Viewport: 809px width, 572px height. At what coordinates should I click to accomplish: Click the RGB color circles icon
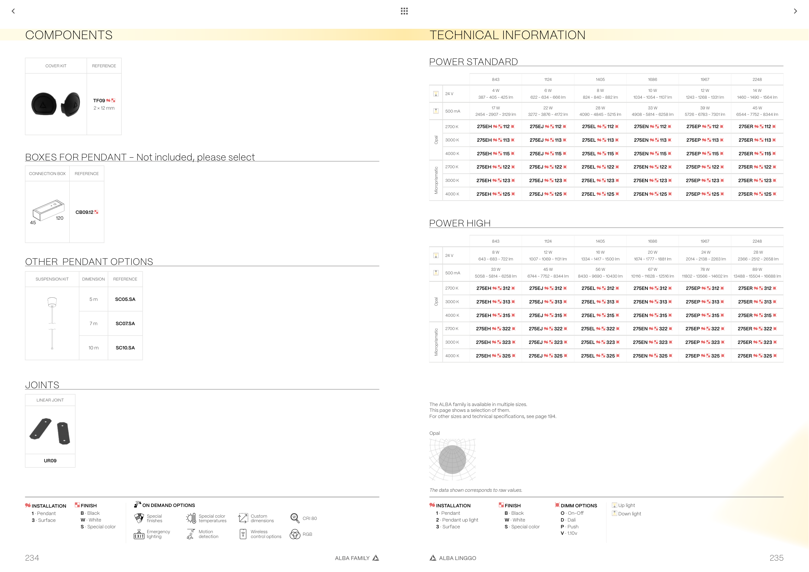click(x=294, y=534)
